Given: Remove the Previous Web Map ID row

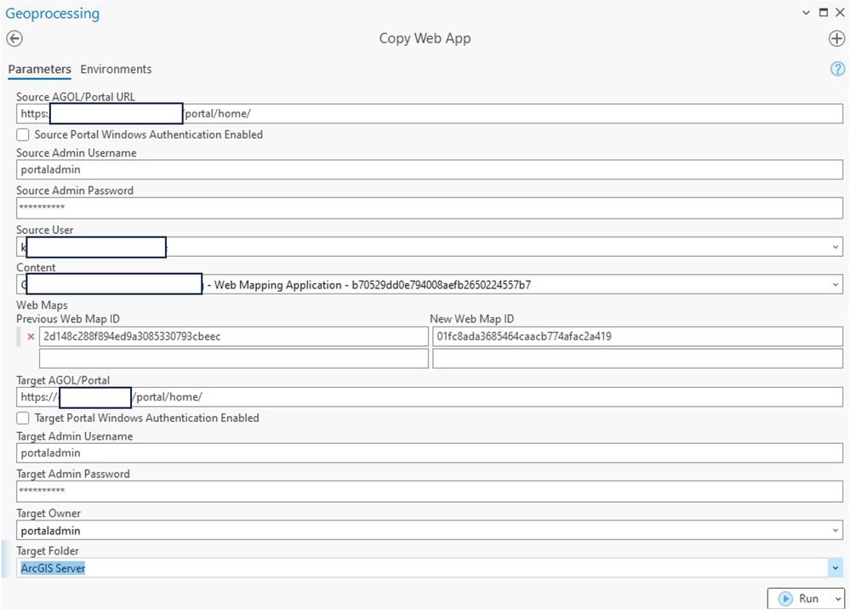Looking at the screenshot, I should click(31, 337).
